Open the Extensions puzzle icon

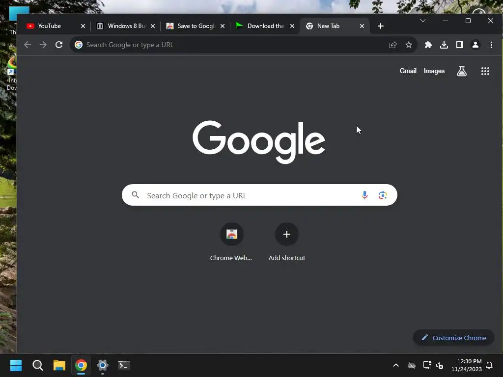click(x=428, y=45)
